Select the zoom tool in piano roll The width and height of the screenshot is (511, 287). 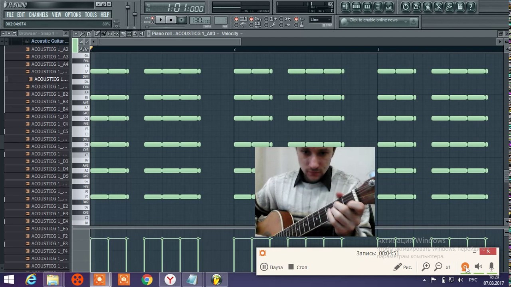pos(135,33)
